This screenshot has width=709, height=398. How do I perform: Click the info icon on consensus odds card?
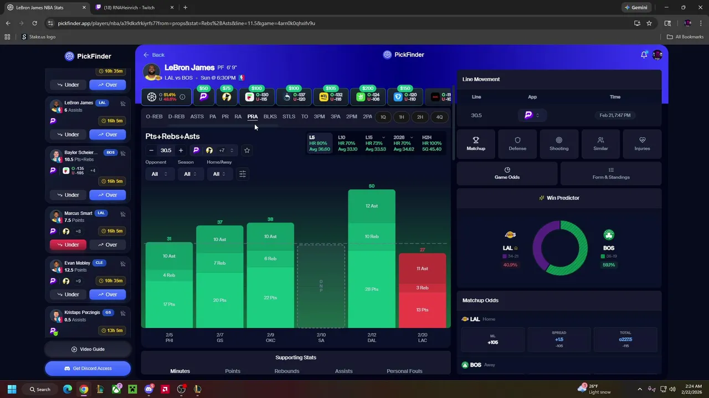[182, 97]
